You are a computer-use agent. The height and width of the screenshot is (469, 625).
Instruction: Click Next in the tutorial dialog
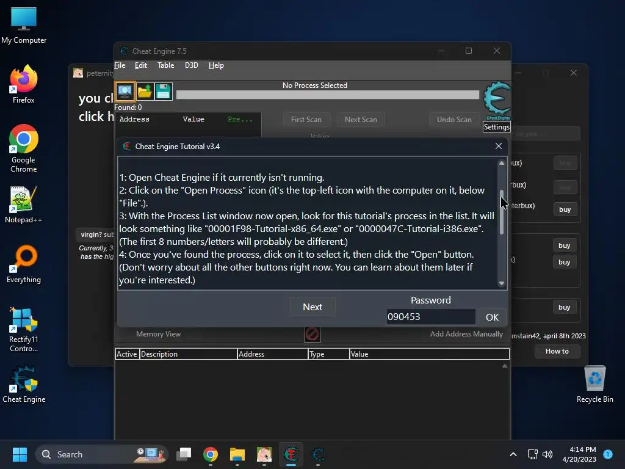[312, 307]
